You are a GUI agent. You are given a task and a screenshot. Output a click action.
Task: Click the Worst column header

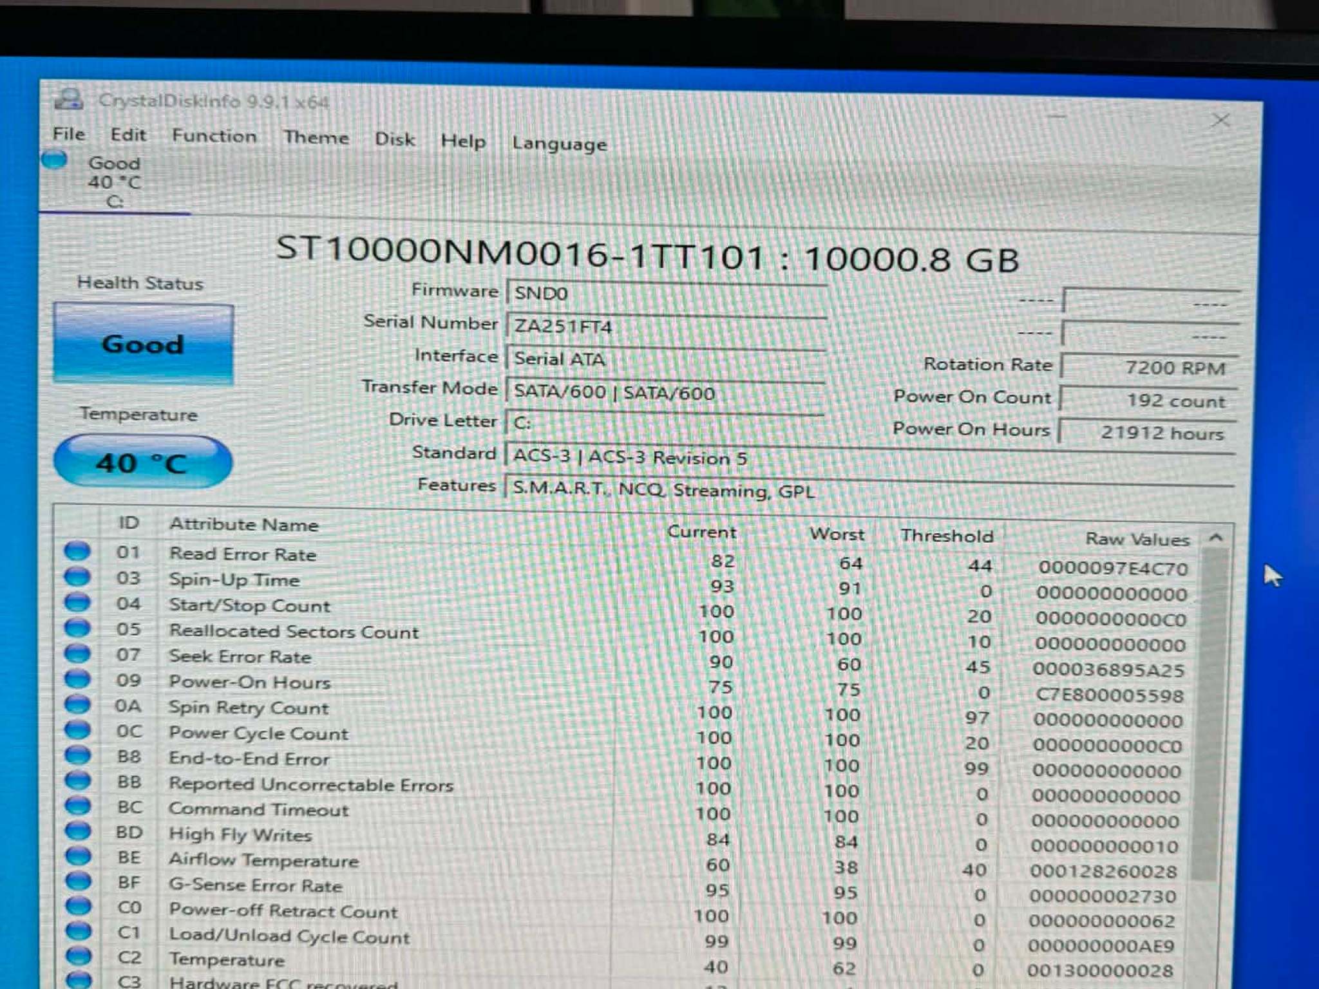coord(837,534)
